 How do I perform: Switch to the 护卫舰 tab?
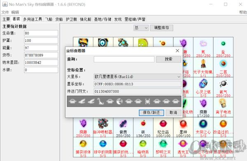pyautogui.click(x=71, y=19)
